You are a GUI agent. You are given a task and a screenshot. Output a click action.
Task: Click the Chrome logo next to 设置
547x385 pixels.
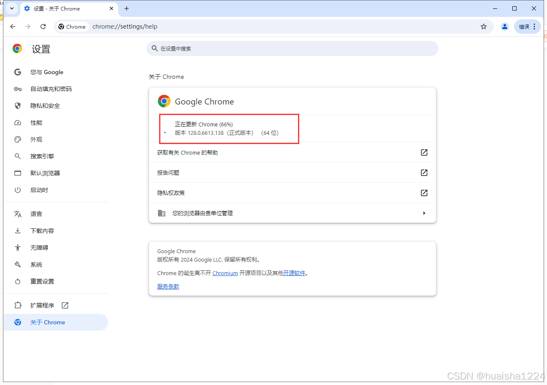pyautogui.click(x=17, y=49)
